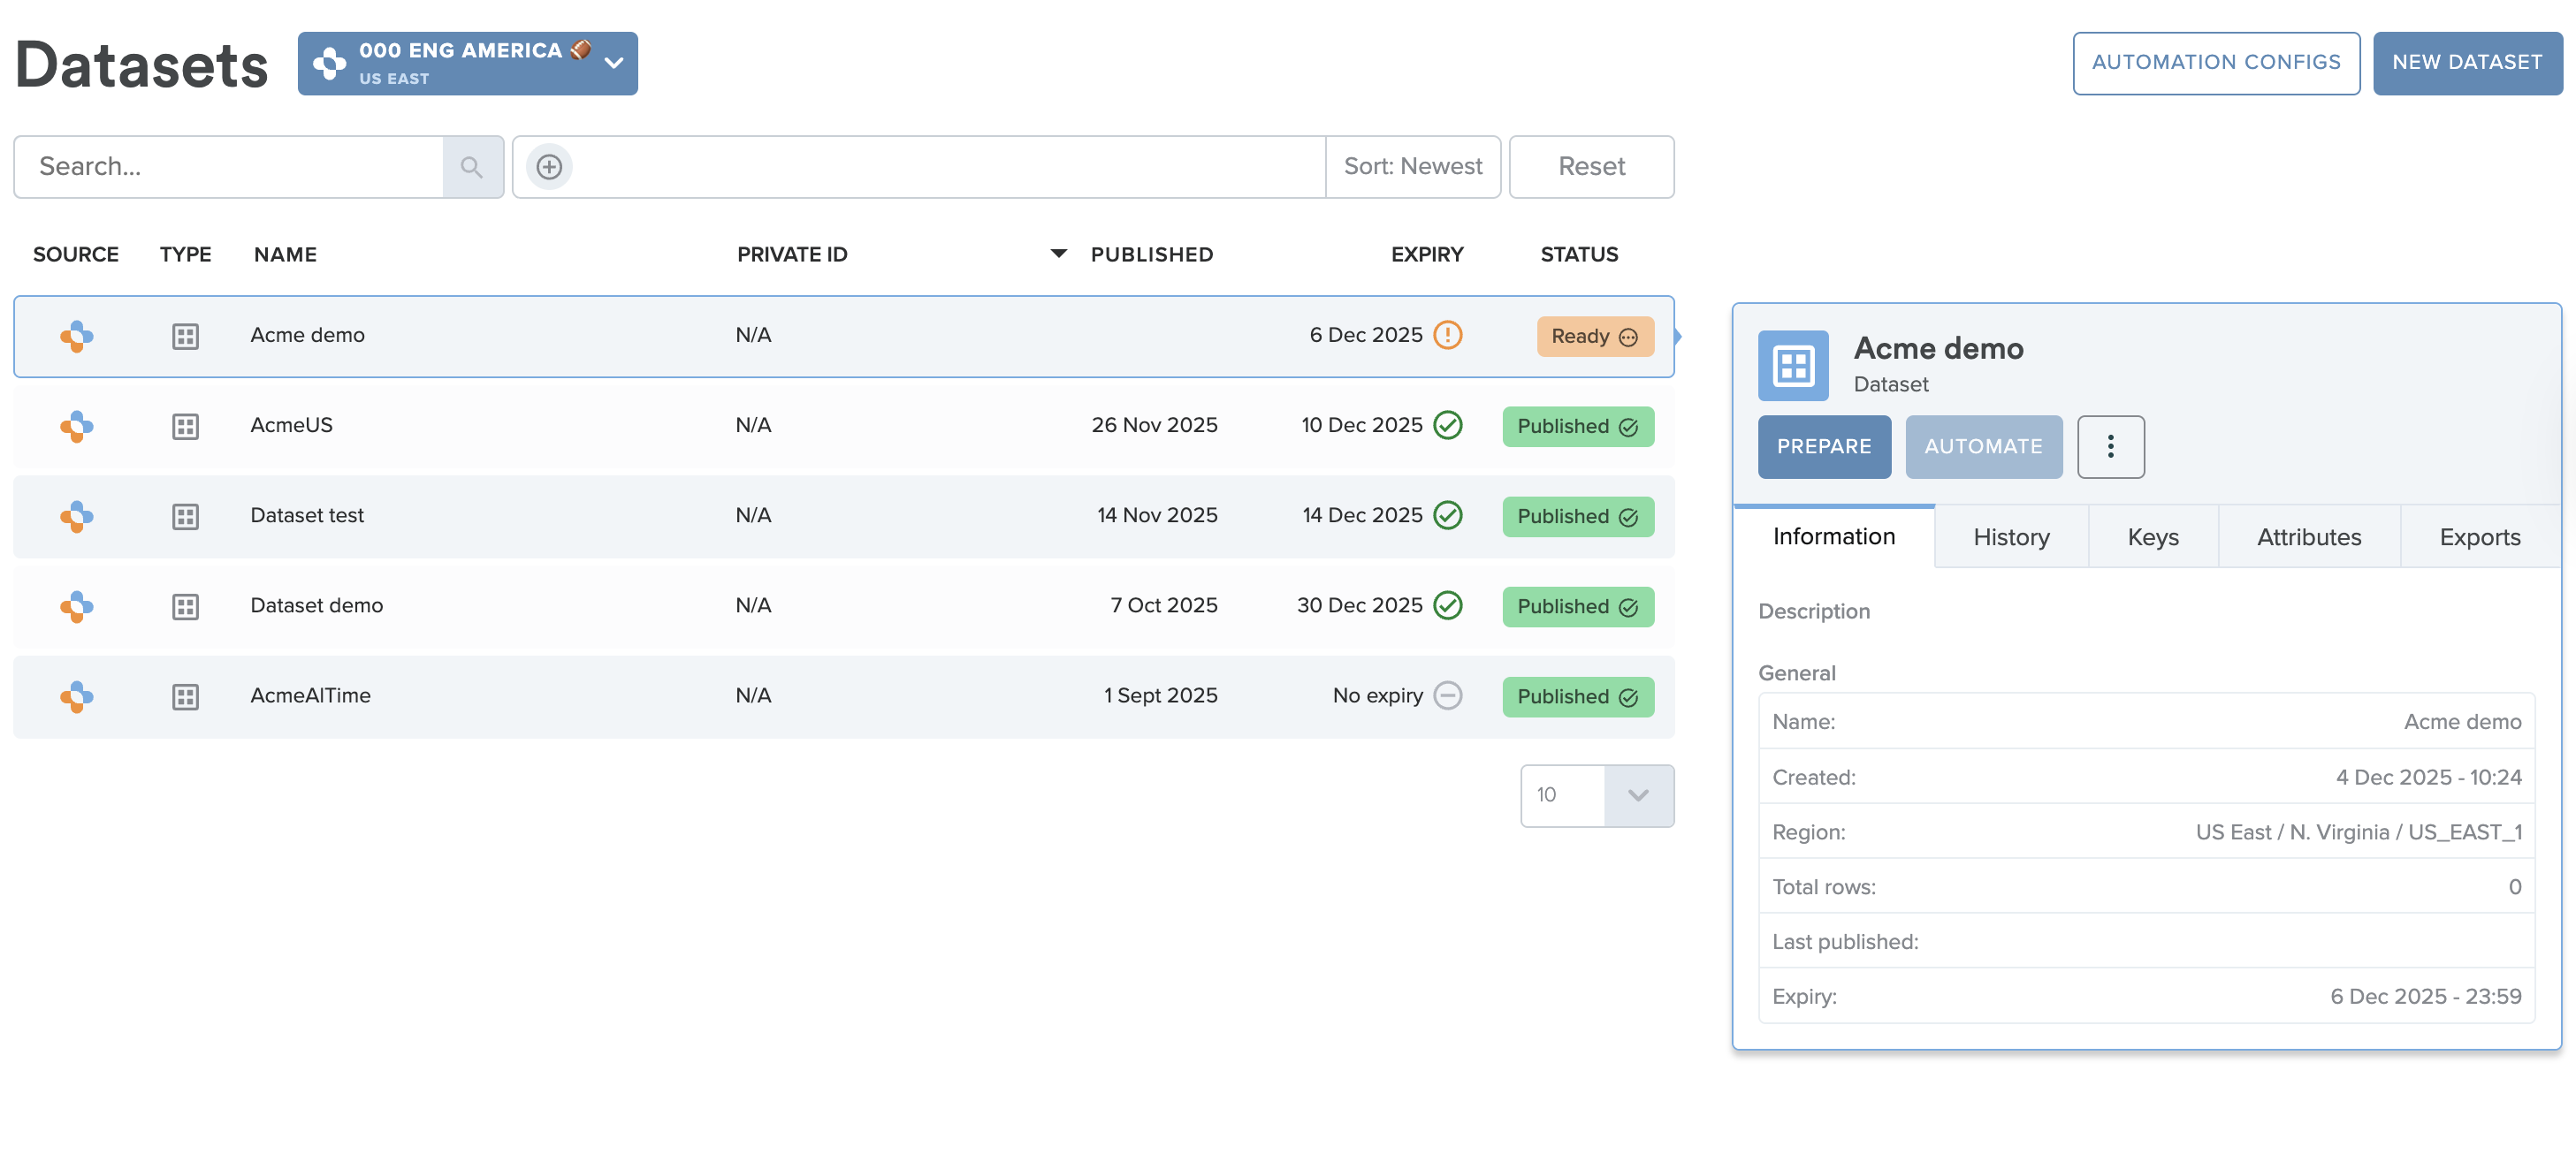This screenshot has width=2576, height=1154.
Task: Click the source icon in Dataset demo row
Action: tap(77, 606)
